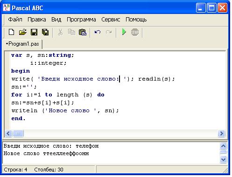Copy selection using the copy icon
This screenshot has width=232, height=177.
point(71,32)
